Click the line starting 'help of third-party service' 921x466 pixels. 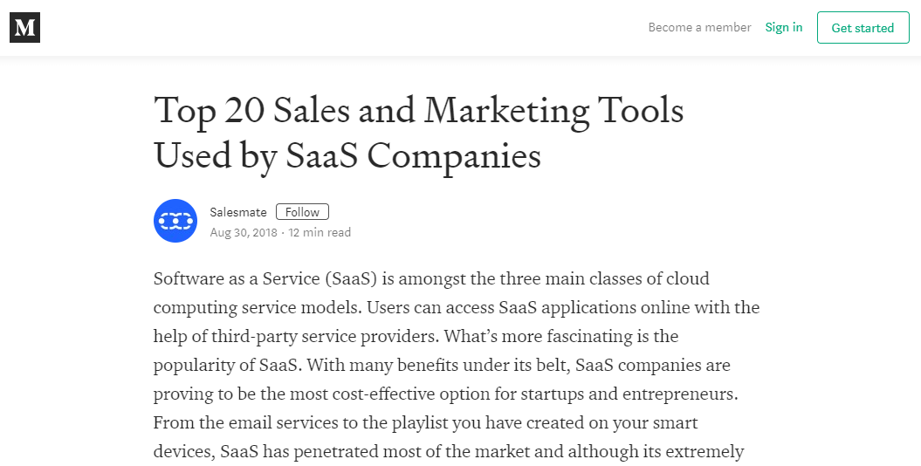click(x=416, y=336)
